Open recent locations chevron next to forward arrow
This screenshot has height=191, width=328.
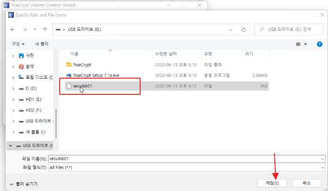35,30
